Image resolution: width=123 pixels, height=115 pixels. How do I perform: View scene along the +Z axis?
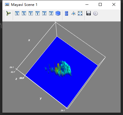coord(51,13)
